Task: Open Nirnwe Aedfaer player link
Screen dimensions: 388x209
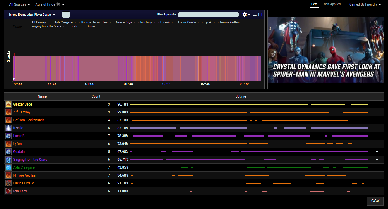Action: click(x=25, y=175)
